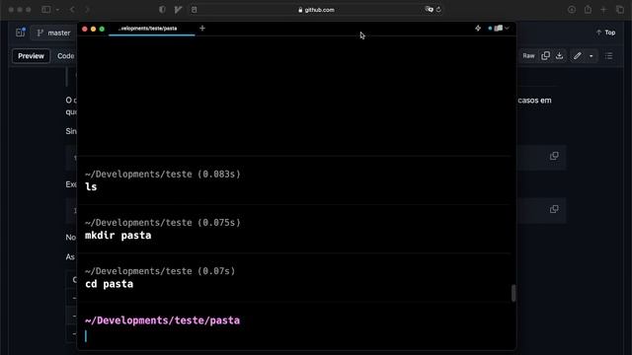Viewport: 632px width, 355px height.
Task: Open a new terminal tab with plus icon
Action: 202,29
